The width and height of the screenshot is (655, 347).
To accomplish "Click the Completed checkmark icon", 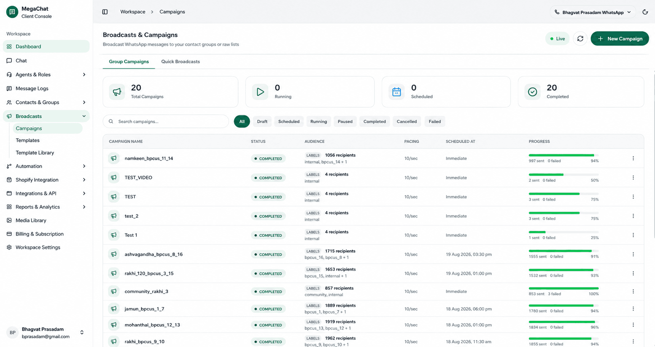I will pos(533,92).
